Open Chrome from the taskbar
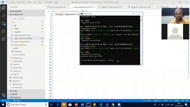The width and height of the screenshot is (190, 107). 113,104
